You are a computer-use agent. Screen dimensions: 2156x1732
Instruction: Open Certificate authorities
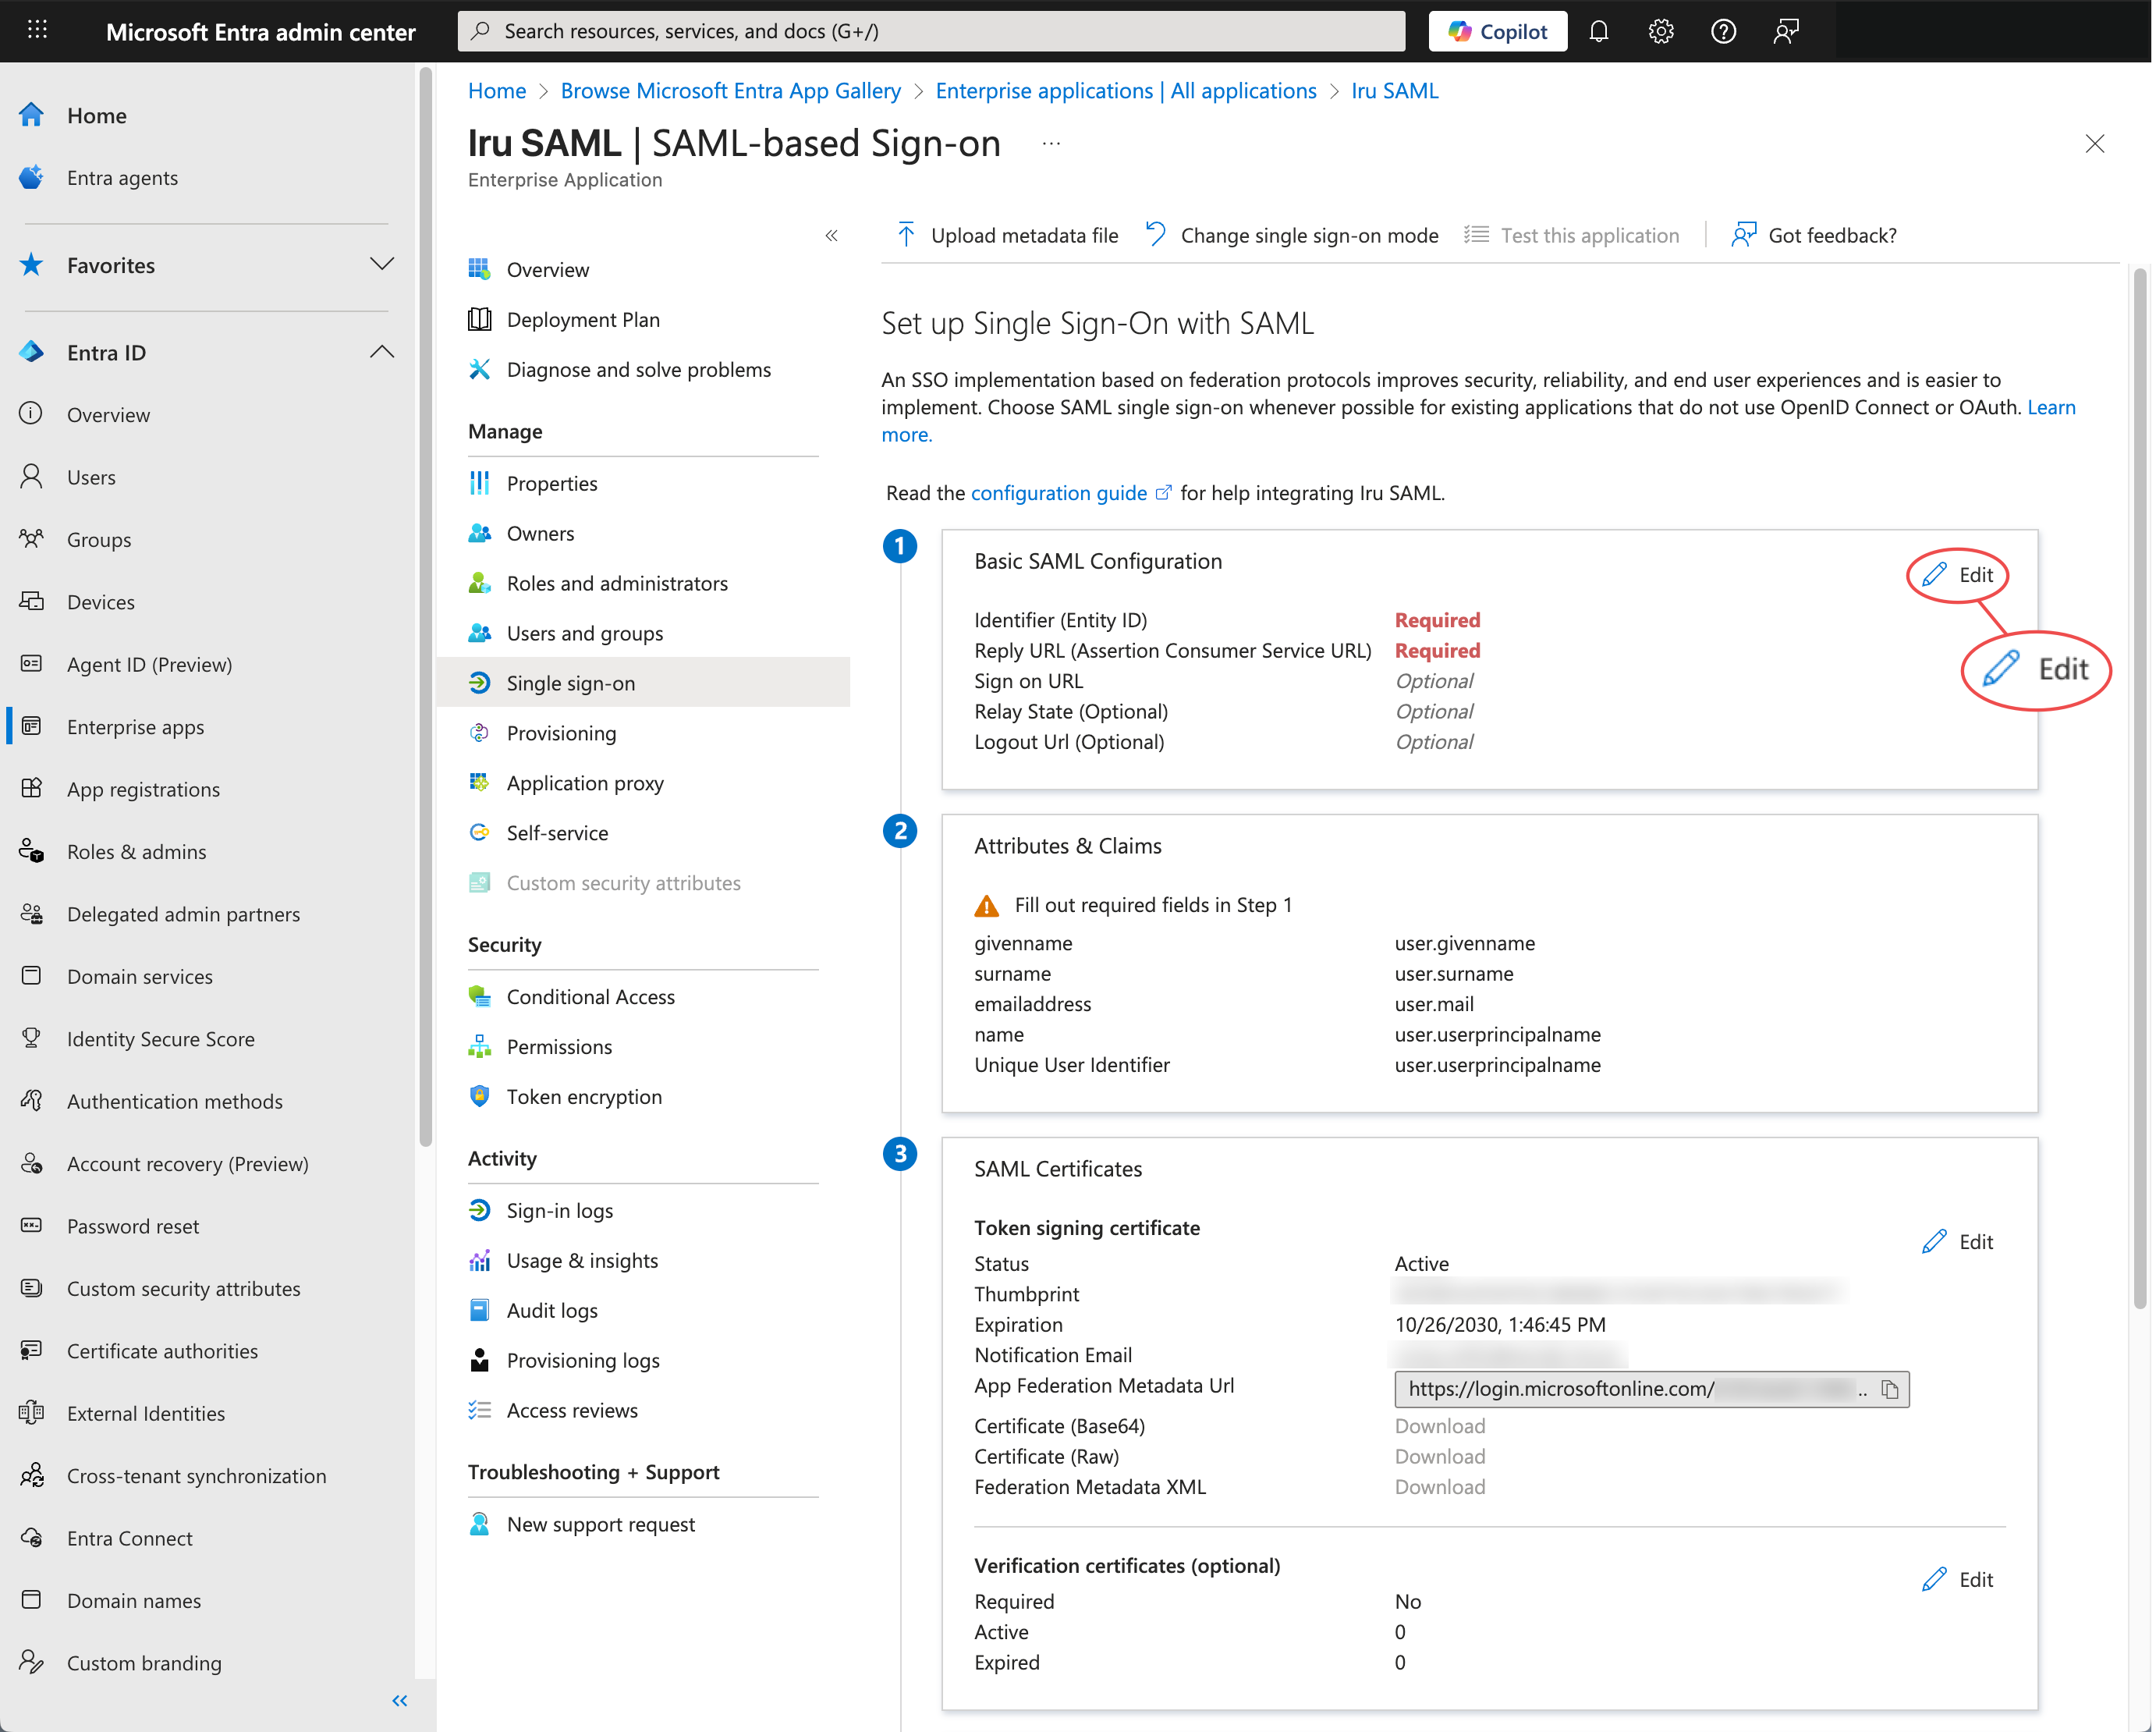[x=162, y=1351]
